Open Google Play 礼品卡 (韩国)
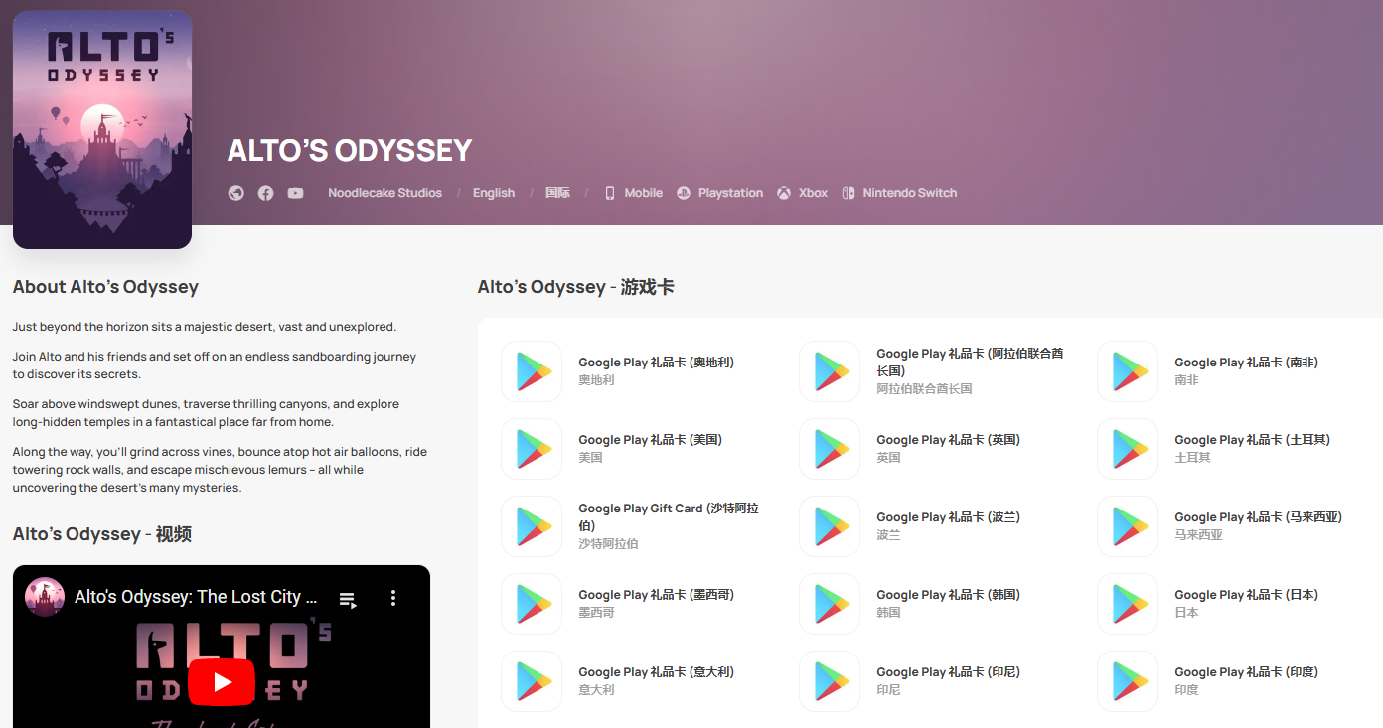This screenshot has height=728, width=1383. click(948, 595)
